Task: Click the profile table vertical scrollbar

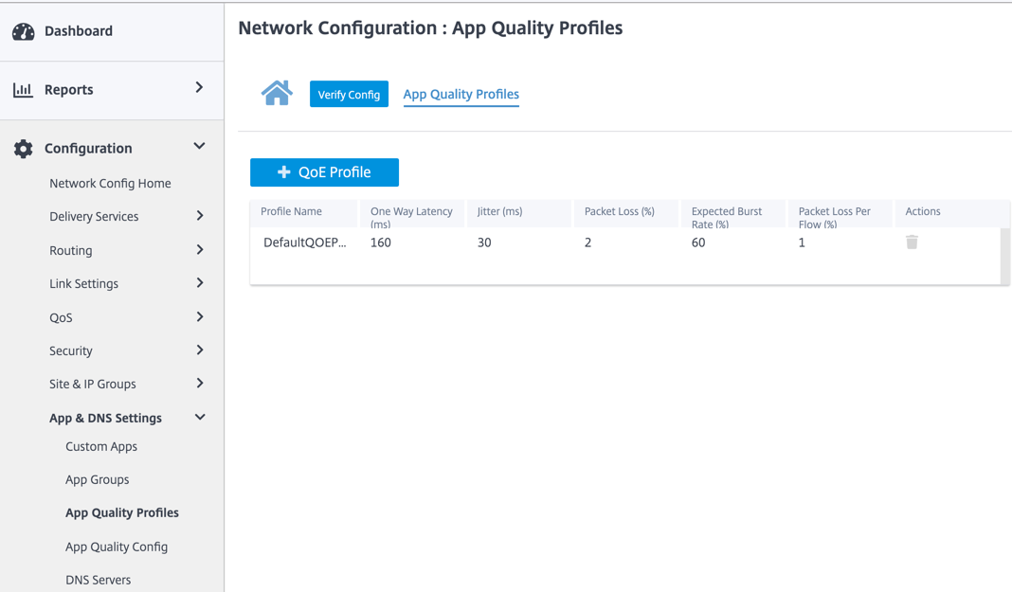Action: (x=1005, y=256)
